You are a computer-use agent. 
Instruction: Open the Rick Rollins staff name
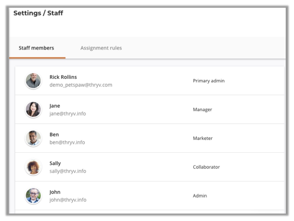[63, 77]
